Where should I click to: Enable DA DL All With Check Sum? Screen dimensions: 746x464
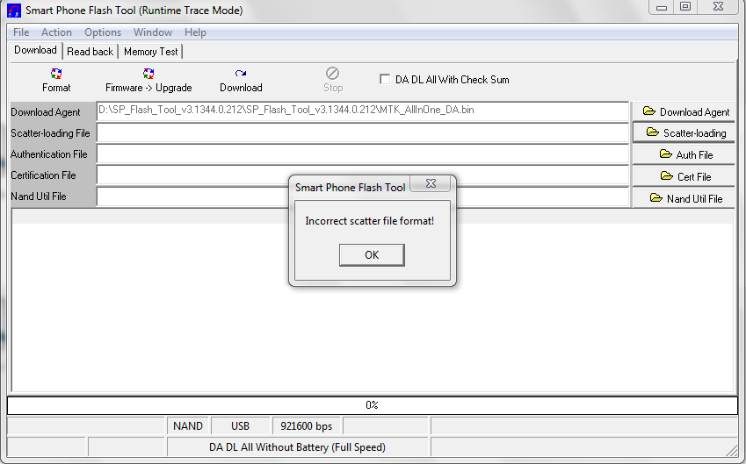pyautogui.click(x=384, y=79)
